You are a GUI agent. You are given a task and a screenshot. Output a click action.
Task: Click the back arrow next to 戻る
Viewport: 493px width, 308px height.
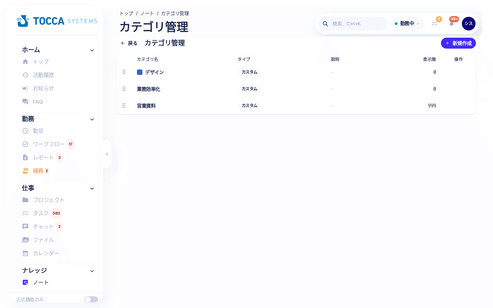point(123,43)
